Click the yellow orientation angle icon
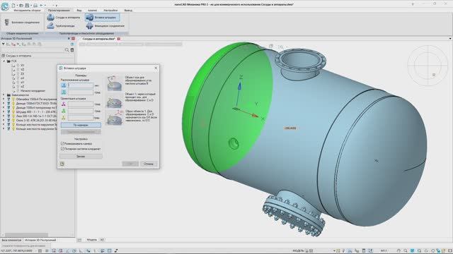Image resolution: width=453 pixels, height=254 pixels. tap(64, 118)
